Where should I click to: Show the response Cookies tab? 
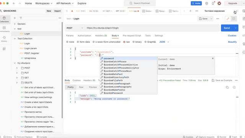(77, 80)
